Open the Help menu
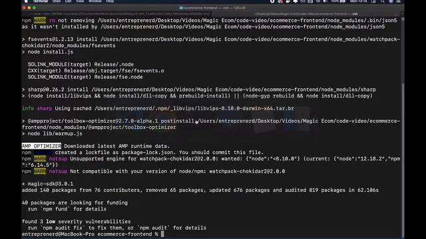426x239 pixels. coord(110,1)
